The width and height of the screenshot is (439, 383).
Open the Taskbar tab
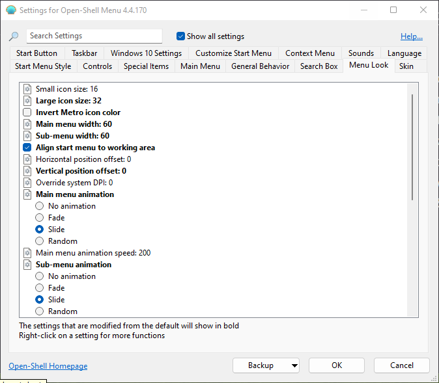click(x=84, y=53)
